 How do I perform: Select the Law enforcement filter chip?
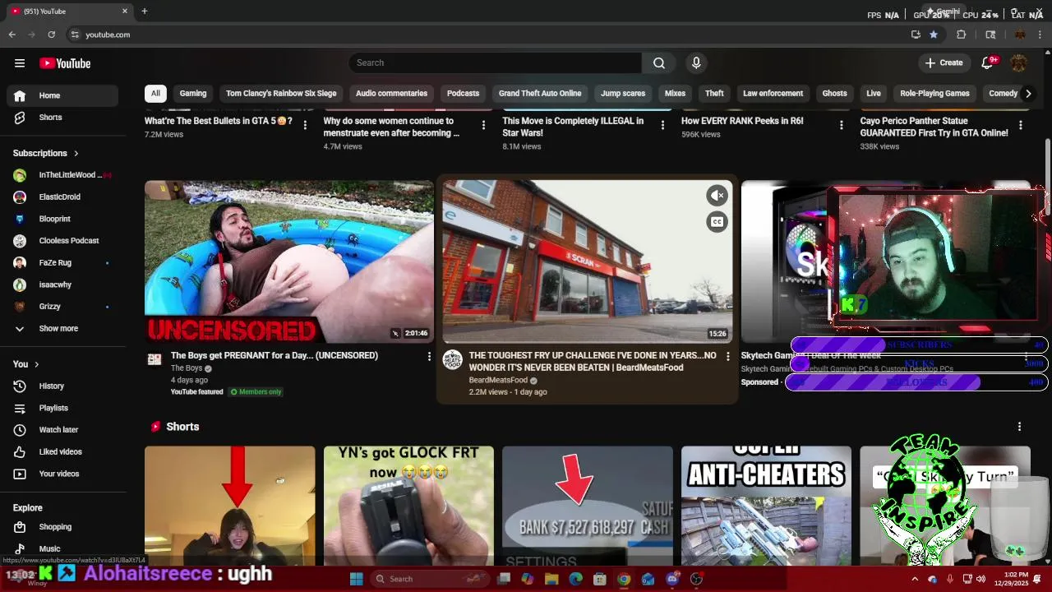[x=773, y=94]
